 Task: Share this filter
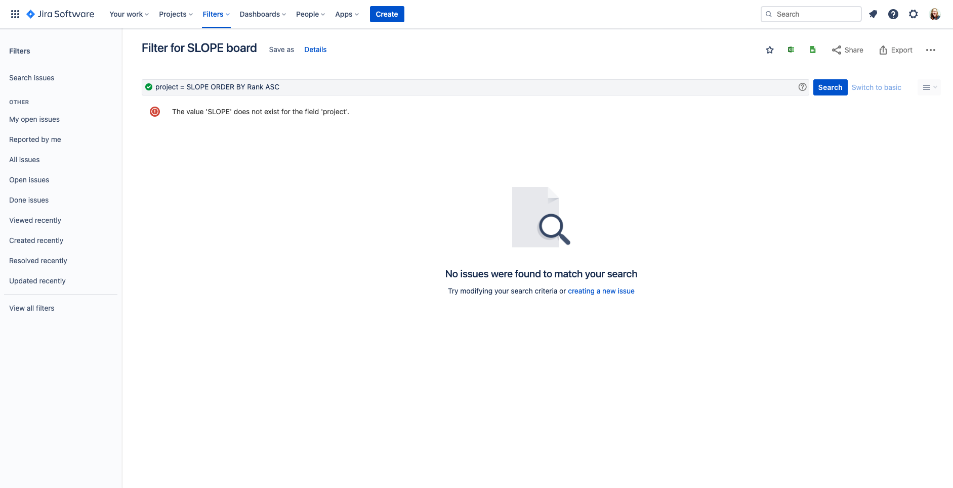click(x=848, y=50)
